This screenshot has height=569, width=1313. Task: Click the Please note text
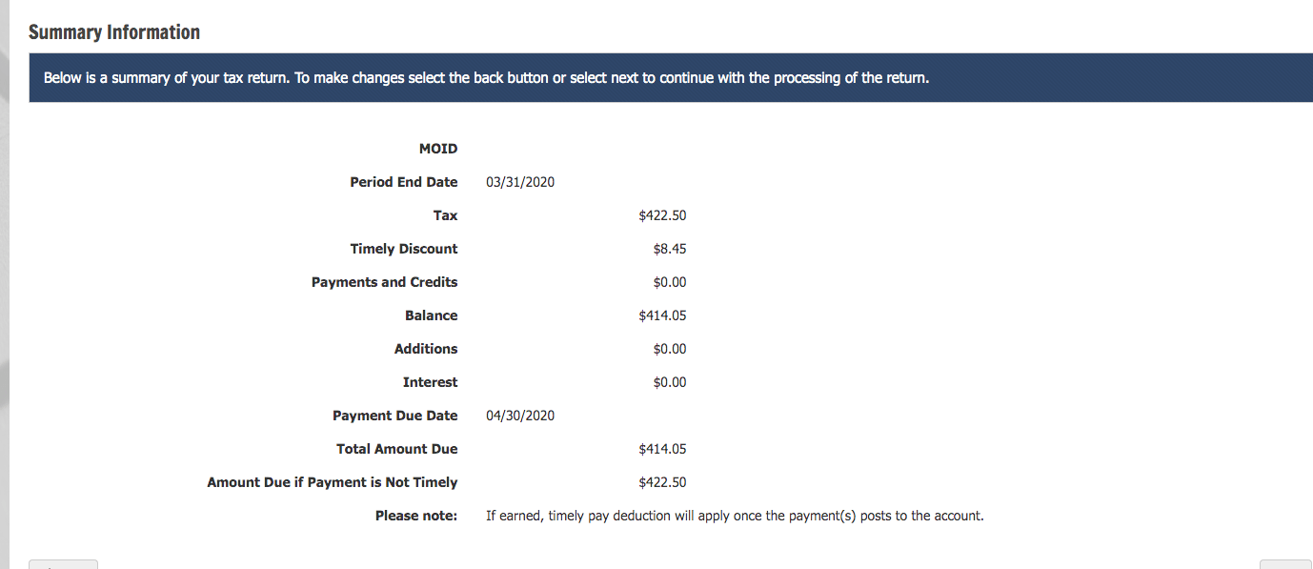pyautogui.click(x=415, y=515)
